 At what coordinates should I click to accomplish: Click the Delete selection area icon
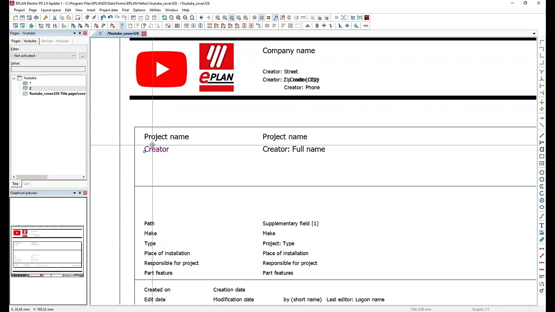click(x=78, y=18)
